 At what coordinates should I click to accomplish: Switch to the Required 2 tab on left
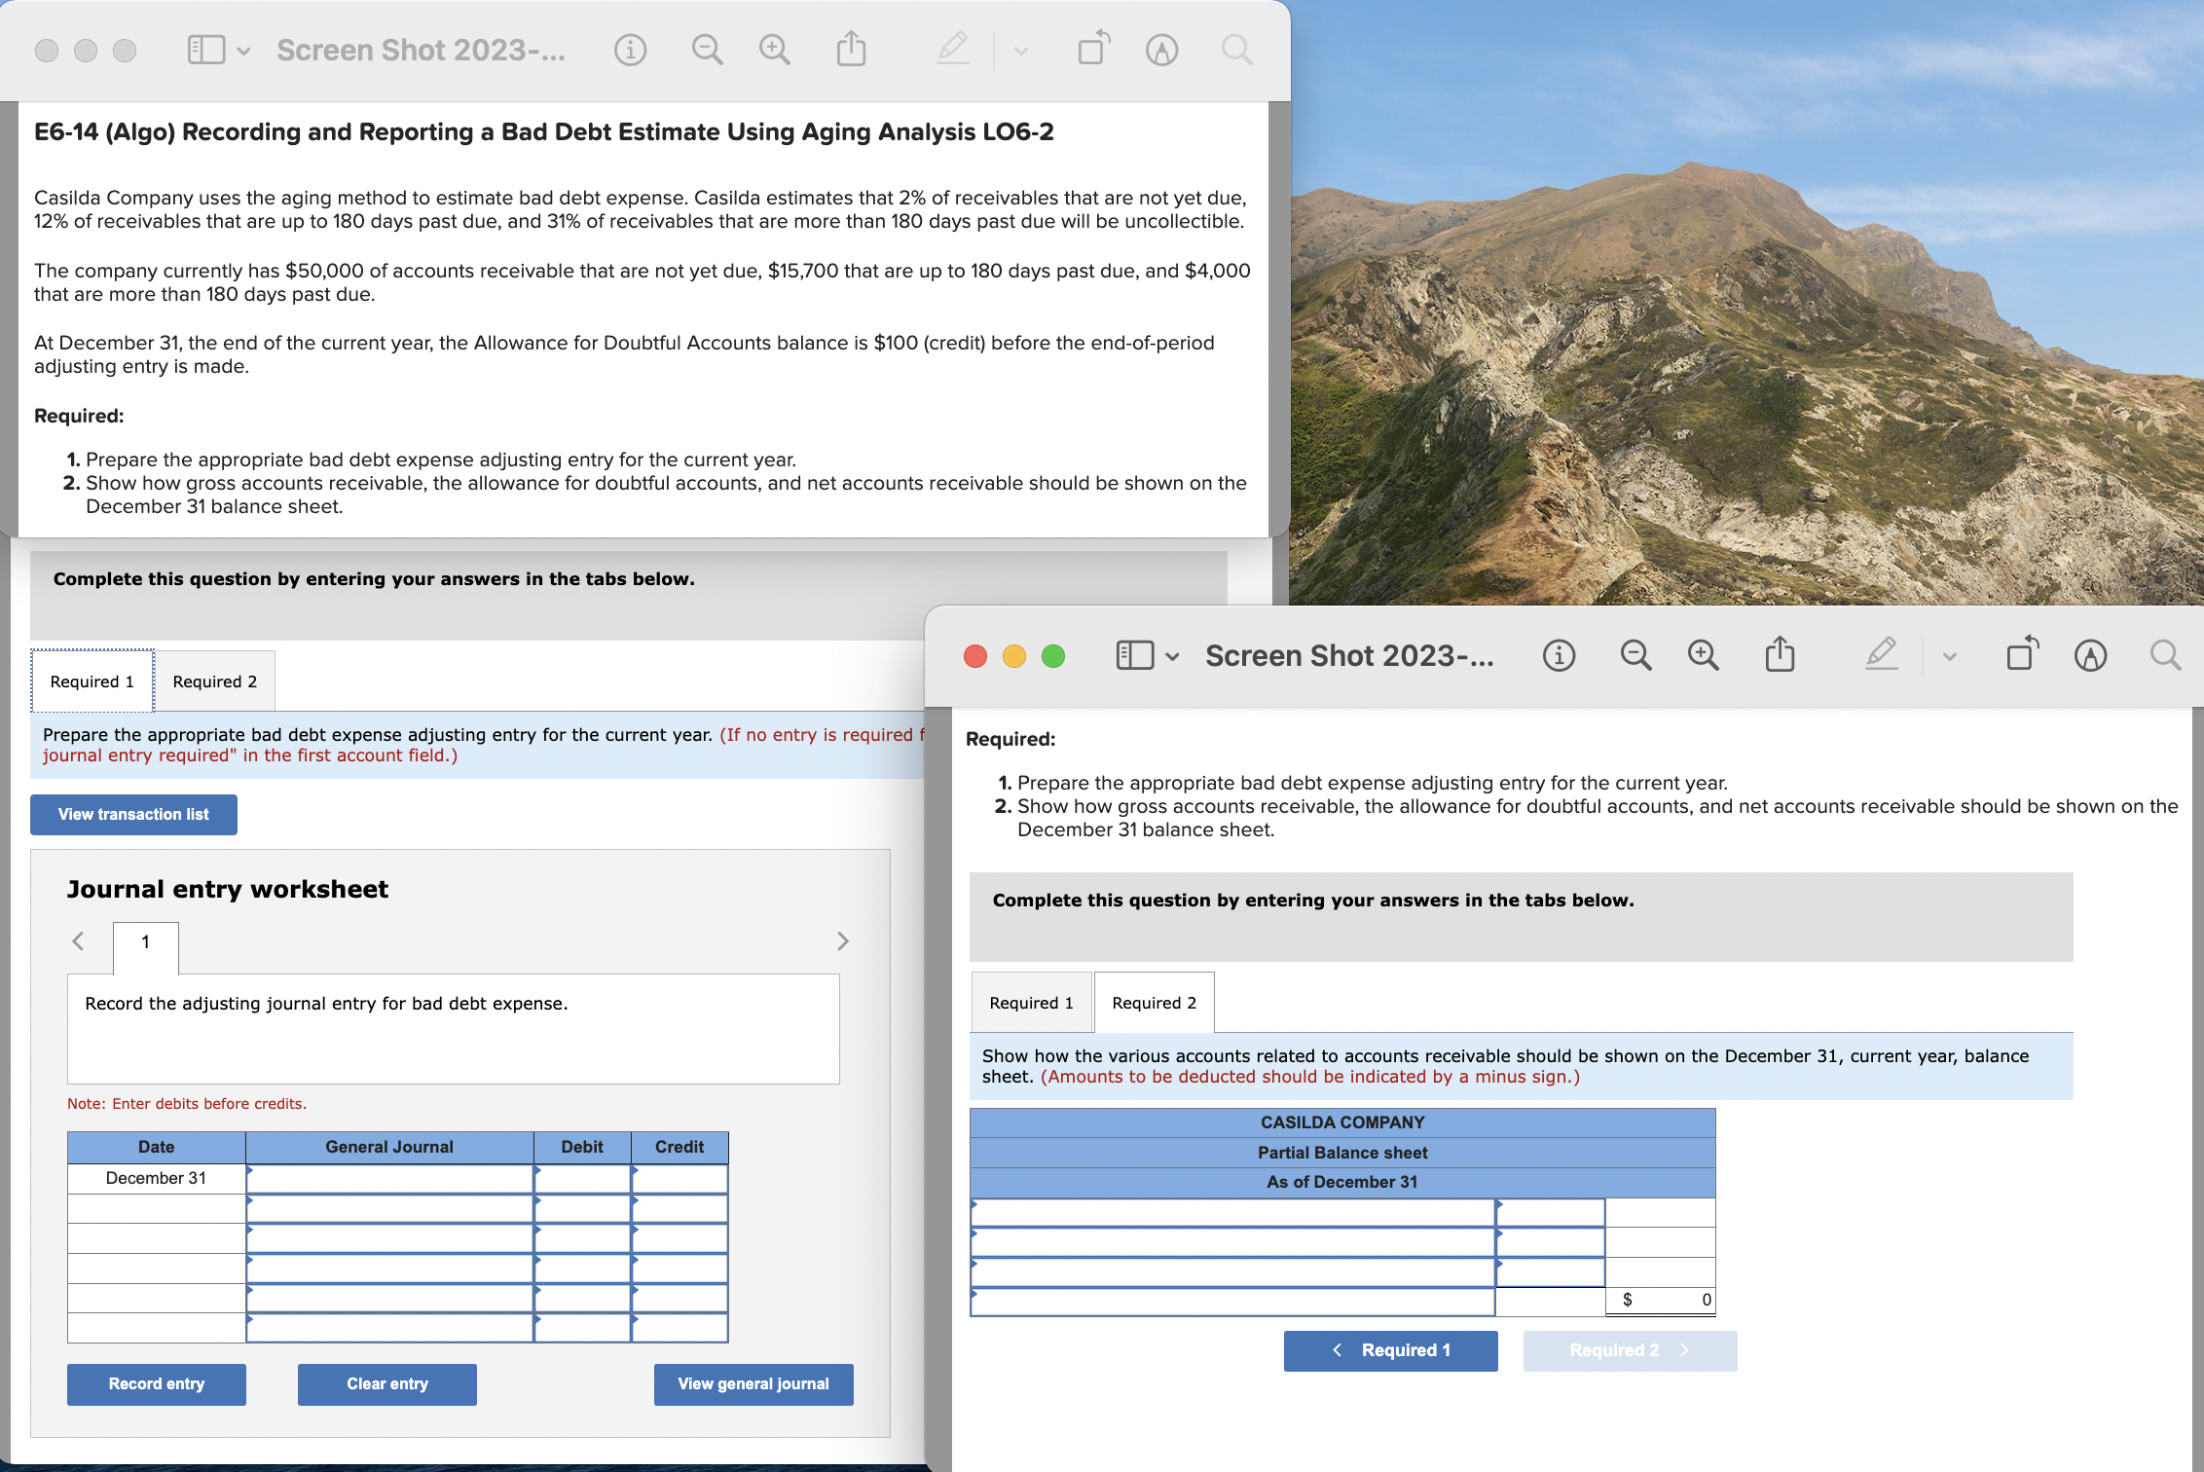(x=215, y=681)
